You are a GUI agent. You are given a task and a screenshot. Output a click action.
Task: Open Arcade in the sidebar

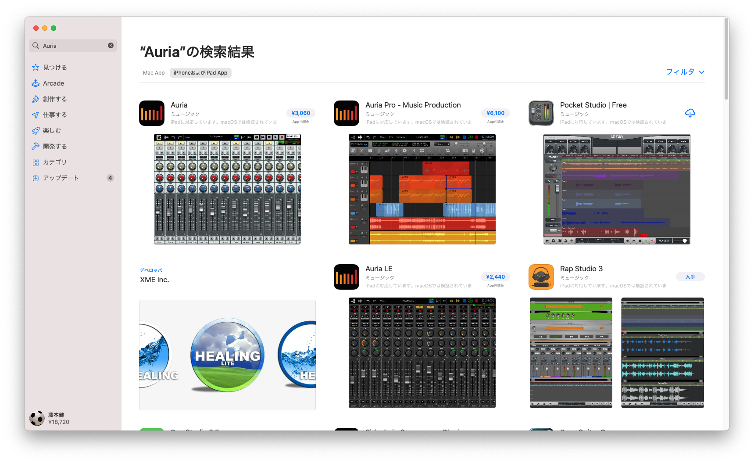pos(73,83)
